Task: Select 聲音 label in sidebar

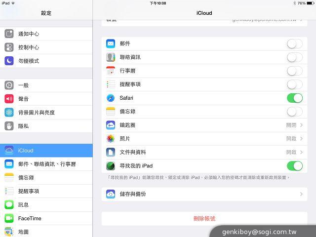Action: 23,99
